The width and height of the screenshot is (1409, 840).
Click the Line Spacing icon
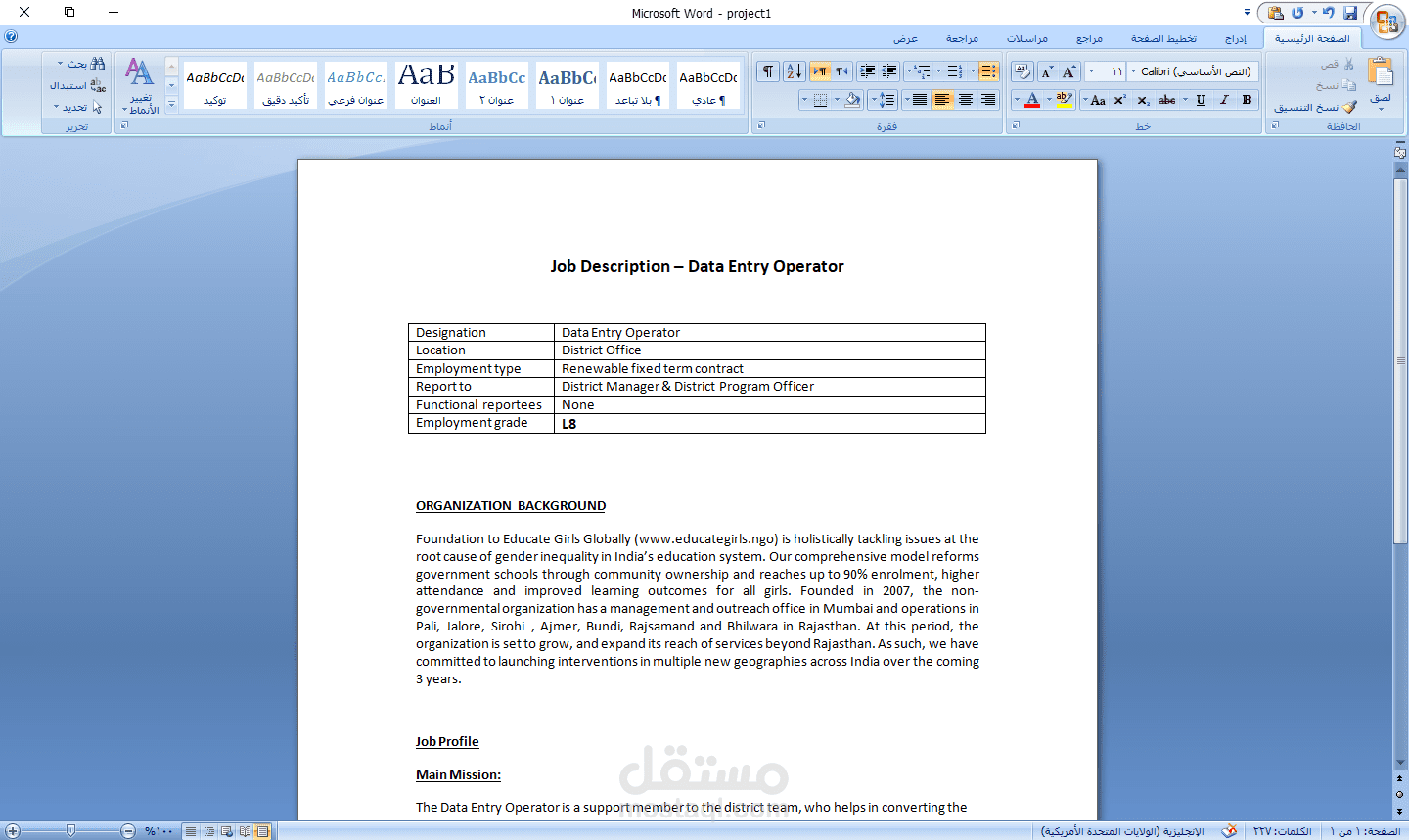(887, 100)
